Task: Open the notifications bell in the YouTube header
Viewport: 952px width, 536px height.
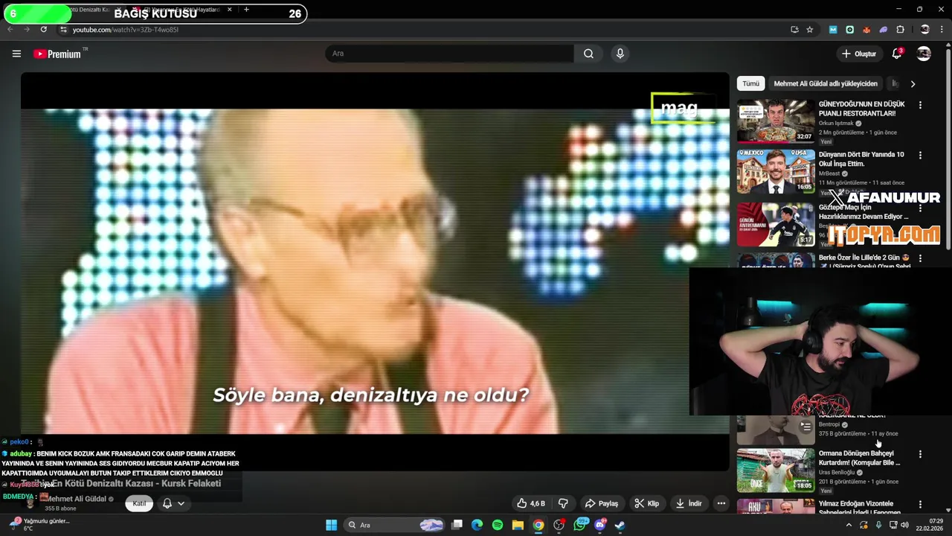Action: click(897, 54)
